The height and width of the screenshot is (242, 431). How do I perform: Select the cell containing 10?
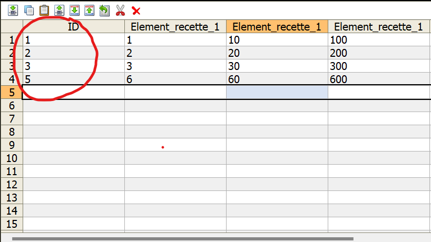[x=277, y=40]
